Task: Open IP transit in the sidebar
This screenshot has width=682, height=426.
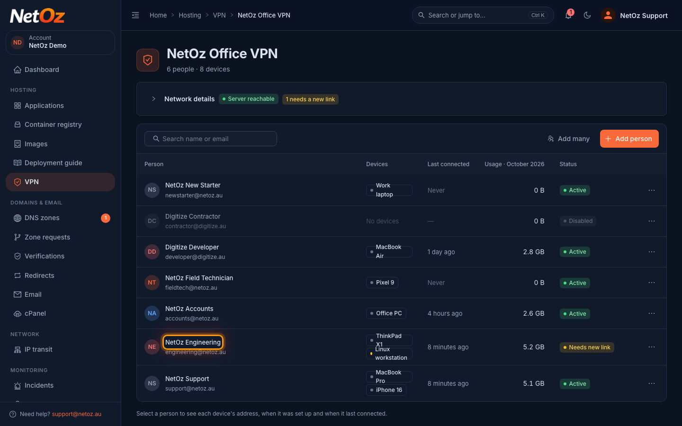Action: 60,349
